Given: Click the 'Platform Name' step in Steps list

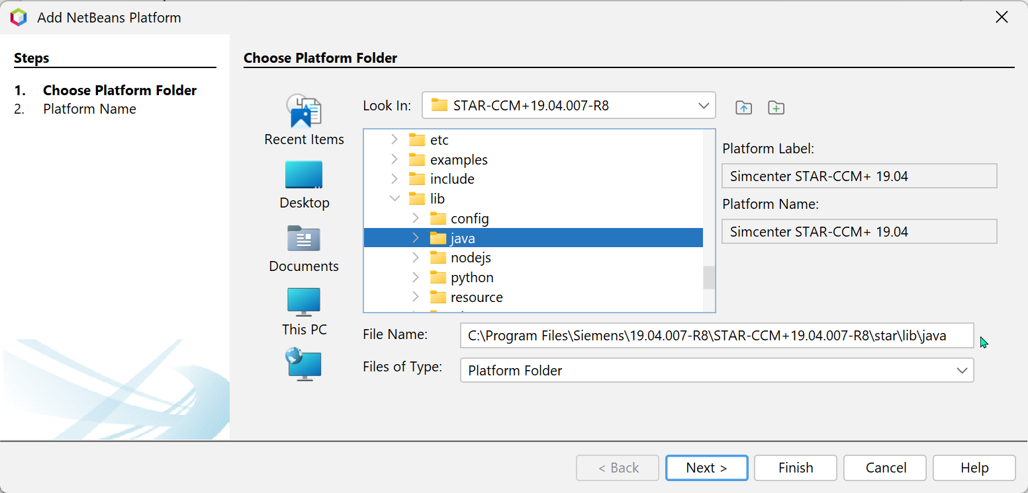Looking at the screenshot, I should point(89,109).
